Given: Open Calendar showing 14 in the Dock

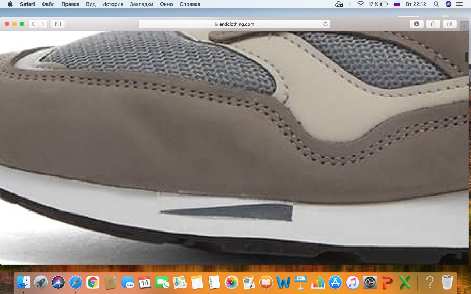Looking at the screenshot, I should point(145,282).
